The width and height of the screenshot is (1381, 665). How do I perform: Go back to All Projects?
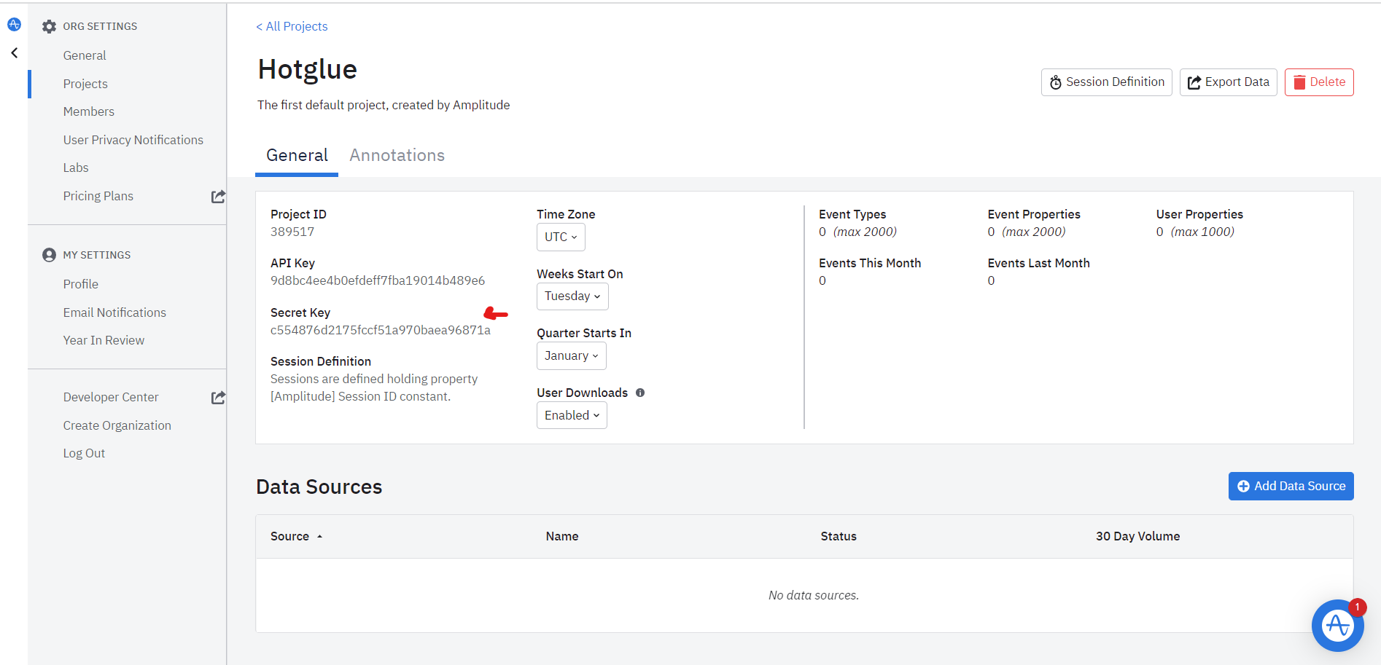coord(292,26)
